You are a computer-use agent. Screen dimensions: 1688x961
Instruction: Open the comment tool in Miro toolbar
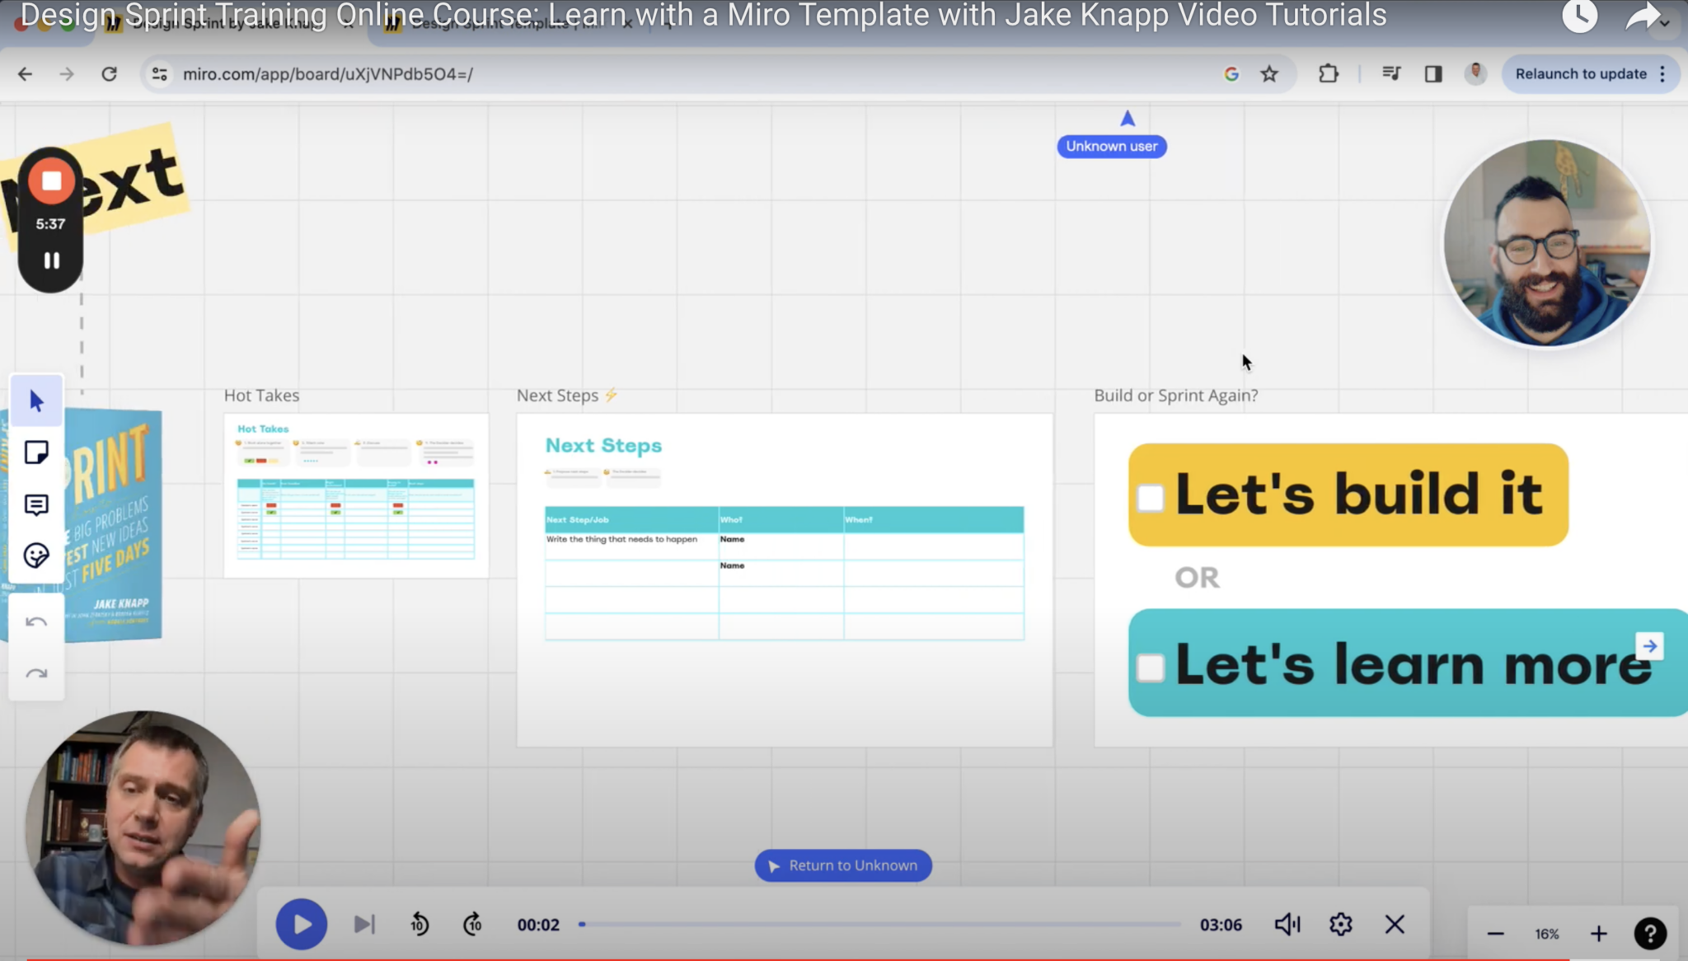point(36,504)
